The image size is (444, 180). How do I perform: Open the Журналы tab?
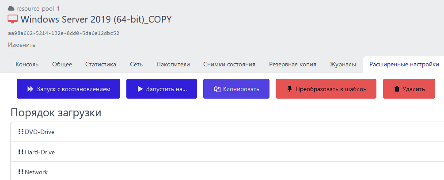(343, 64)
